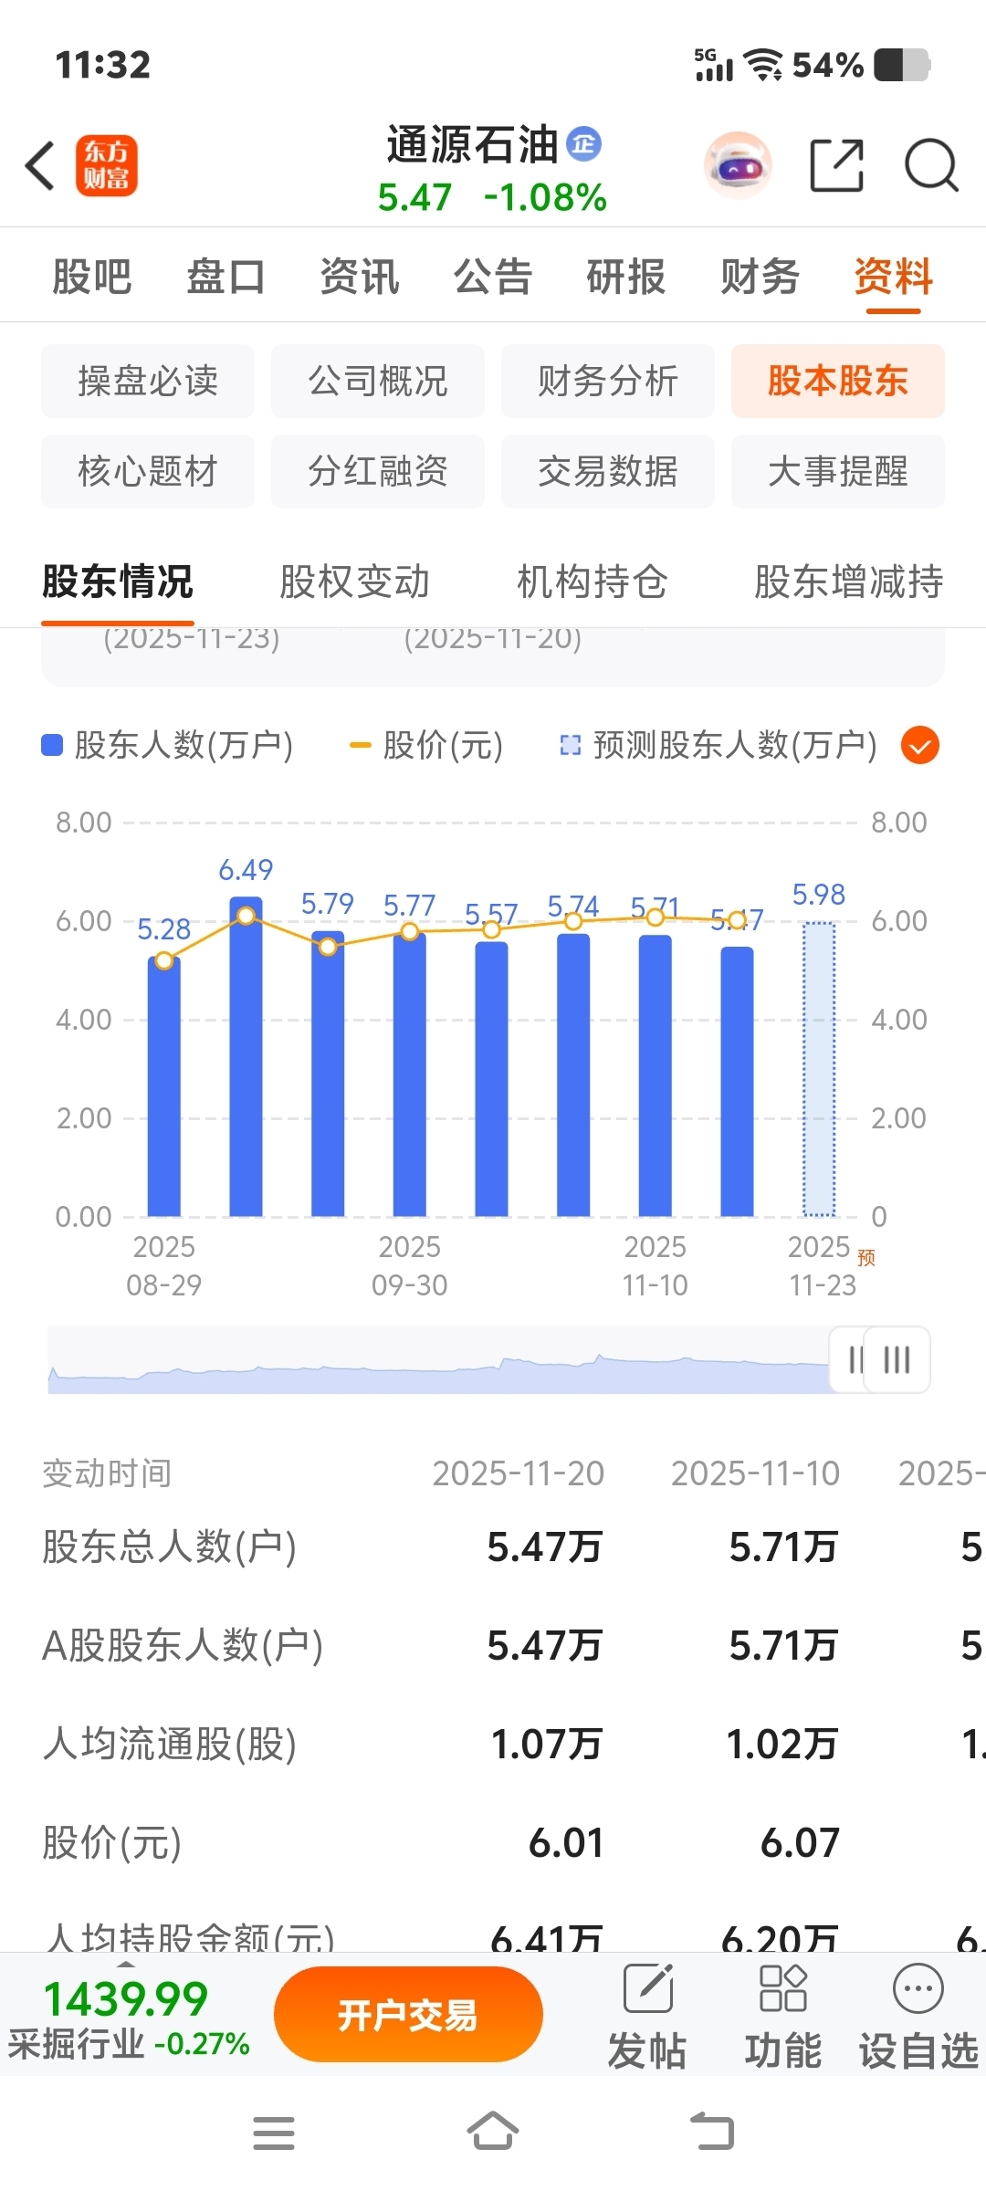
Task: Switch to the 盘口 tab
Action: [226, 277]
